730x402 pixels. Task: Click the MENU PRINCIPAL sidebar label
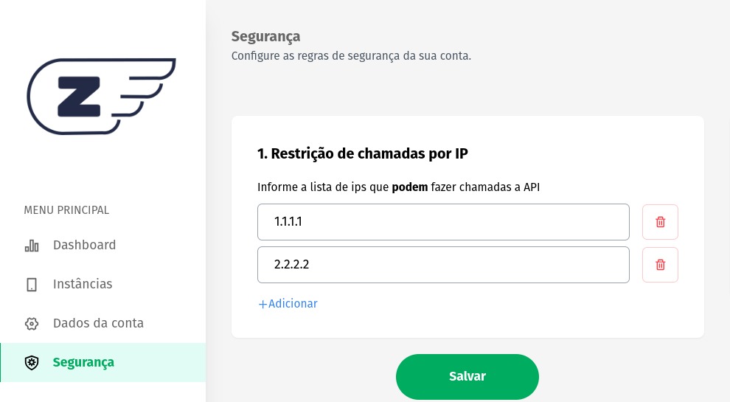point(66,210)
